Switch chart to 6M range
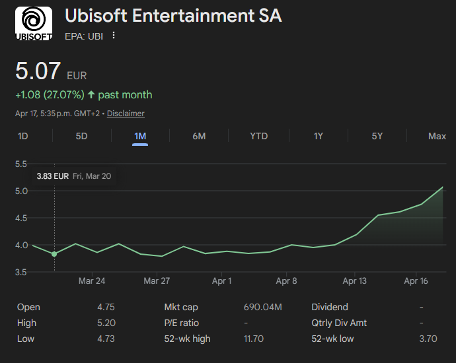The width and height of the screenshot is (456, 363). point(199,136)
